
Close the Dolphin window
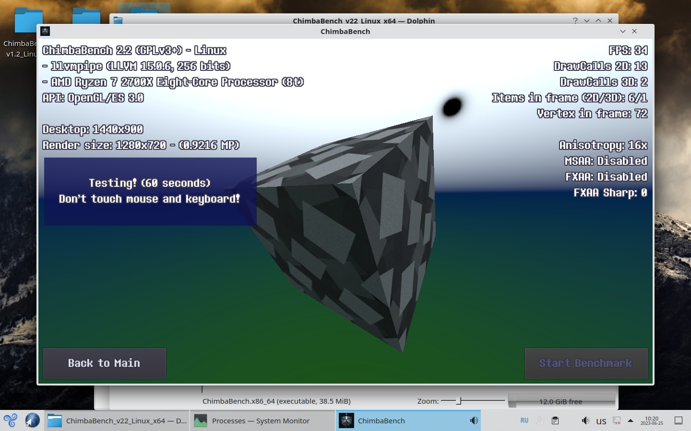click(610, 21)
